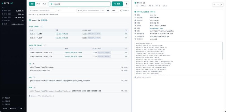The image size is (226, 112).
Task: Jump to TXT 1 records chip
Action: point(158,6)
